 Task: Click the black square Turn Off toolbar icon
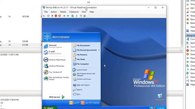(52, 16)
